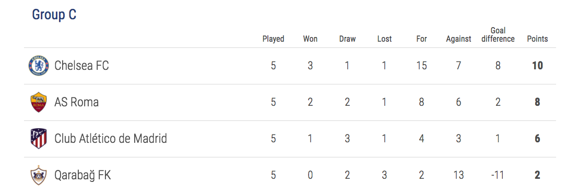The image size is (578, 196).
Task: Click the Points column header
Action: click(x=537, y=39)
